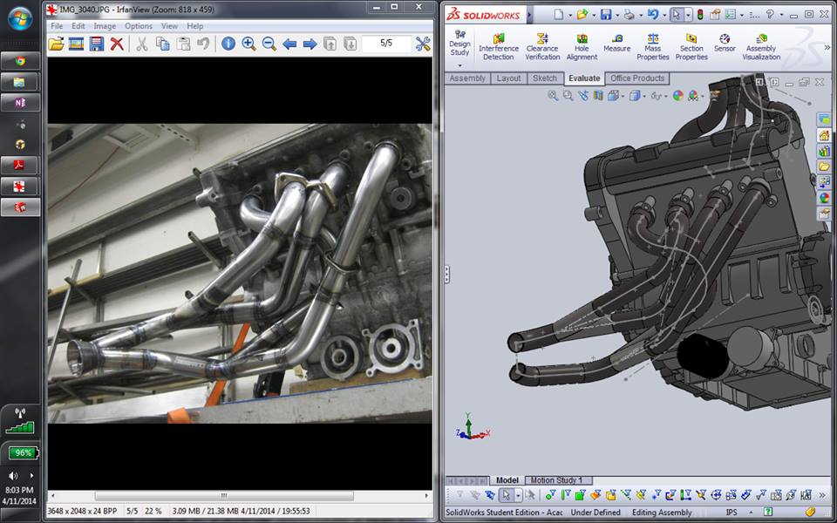
Task: Zoom in on the IrfanView image
Action: tap(248, 44)
